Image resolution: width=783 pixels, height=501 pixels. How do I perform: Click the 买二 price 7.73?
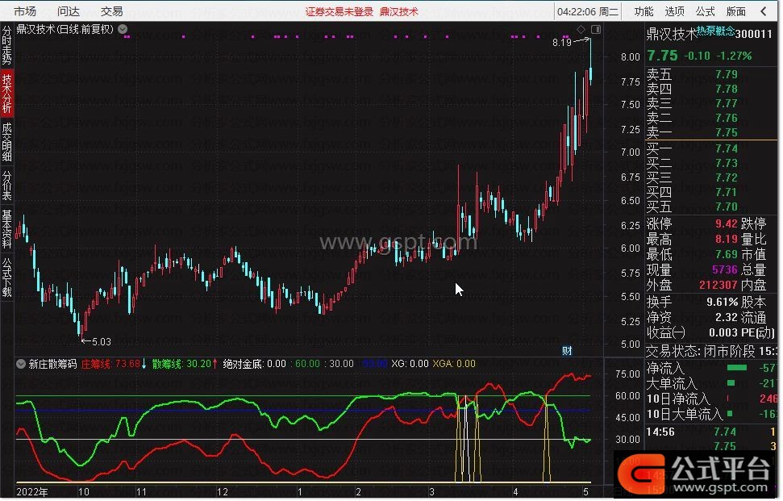pos(726,163)
